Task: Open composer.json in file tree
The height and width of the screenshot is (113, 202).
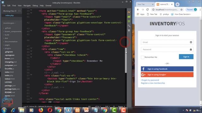Action: point(11,65)
